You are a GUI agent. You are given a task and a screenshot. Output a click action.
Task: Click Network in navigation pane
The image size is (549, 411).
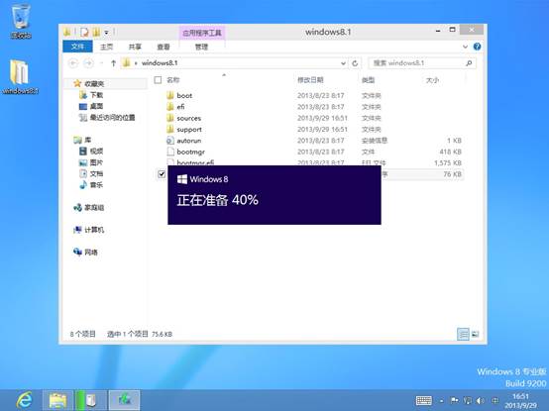[91, 253]
